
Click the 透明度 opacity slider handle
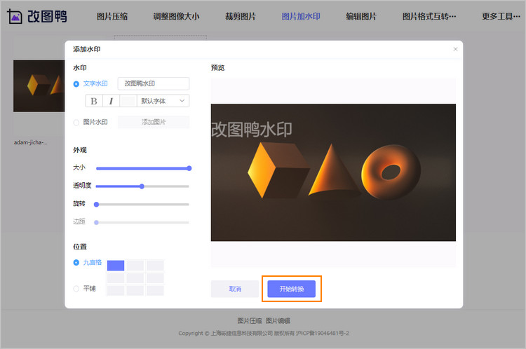142,186
